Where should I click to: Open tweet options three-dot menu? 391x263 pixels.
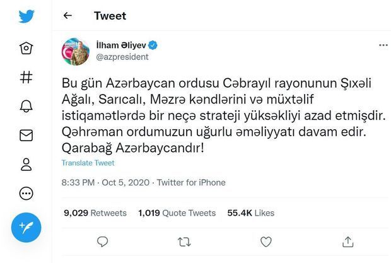pyautogui.click(x=383, y=45)
